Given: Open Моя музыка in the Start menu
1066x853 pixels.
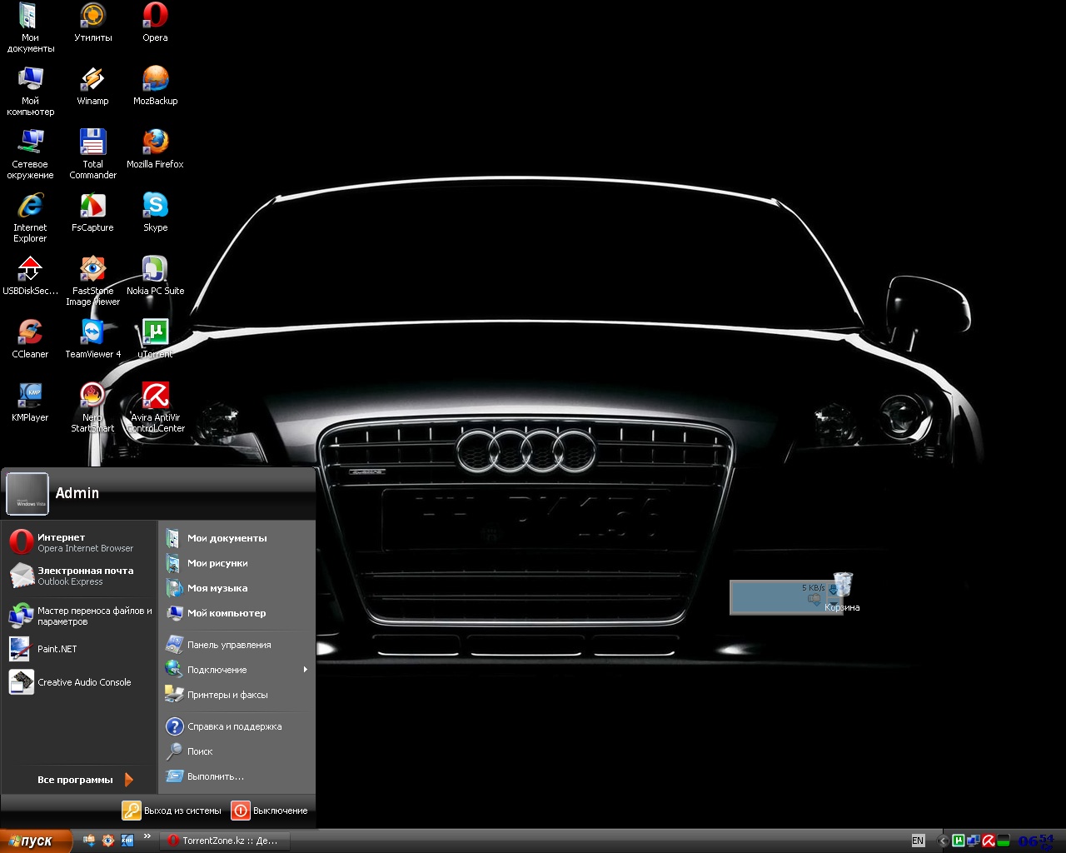Looking at the screenshot, I should click(x=237, y=588).
